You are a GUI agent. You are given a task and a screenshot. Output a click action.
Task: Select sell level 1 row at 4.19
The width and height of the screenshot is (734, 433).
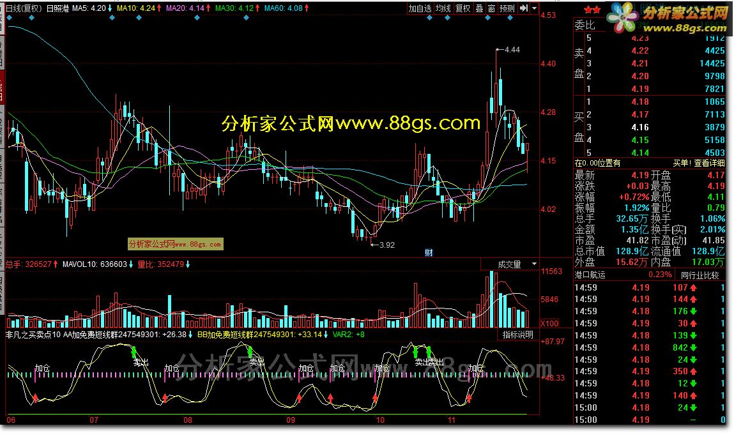655,89
